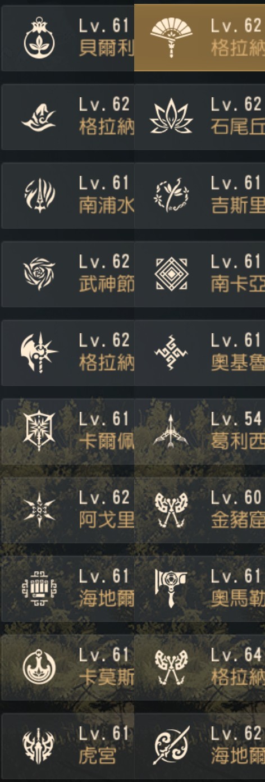Choose the winged sword icon for 虎宮
Viewport: 265px width, 782px height.
(x=39, y=746)
